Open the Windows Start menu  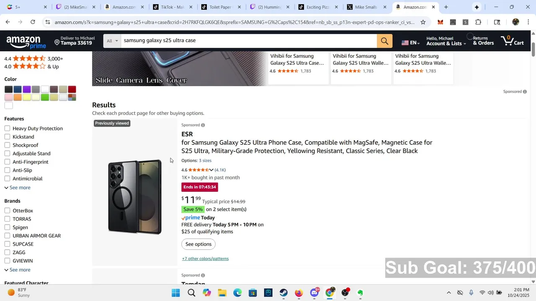pos(176,293)
